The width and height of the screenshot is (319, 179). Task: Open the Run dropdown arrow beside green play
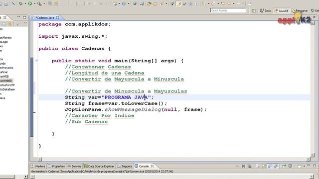pos(34,3)
